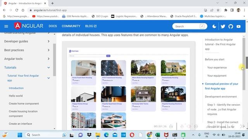
Task: Open Oracle PeopleSoft bookmark
Action: click(x=183, y=16)
